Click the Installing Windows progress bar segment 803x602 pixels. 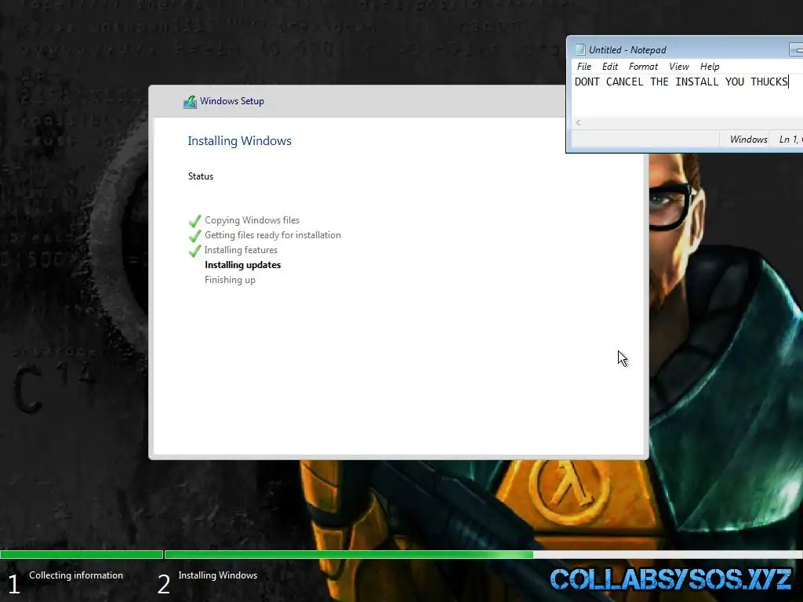483,554
